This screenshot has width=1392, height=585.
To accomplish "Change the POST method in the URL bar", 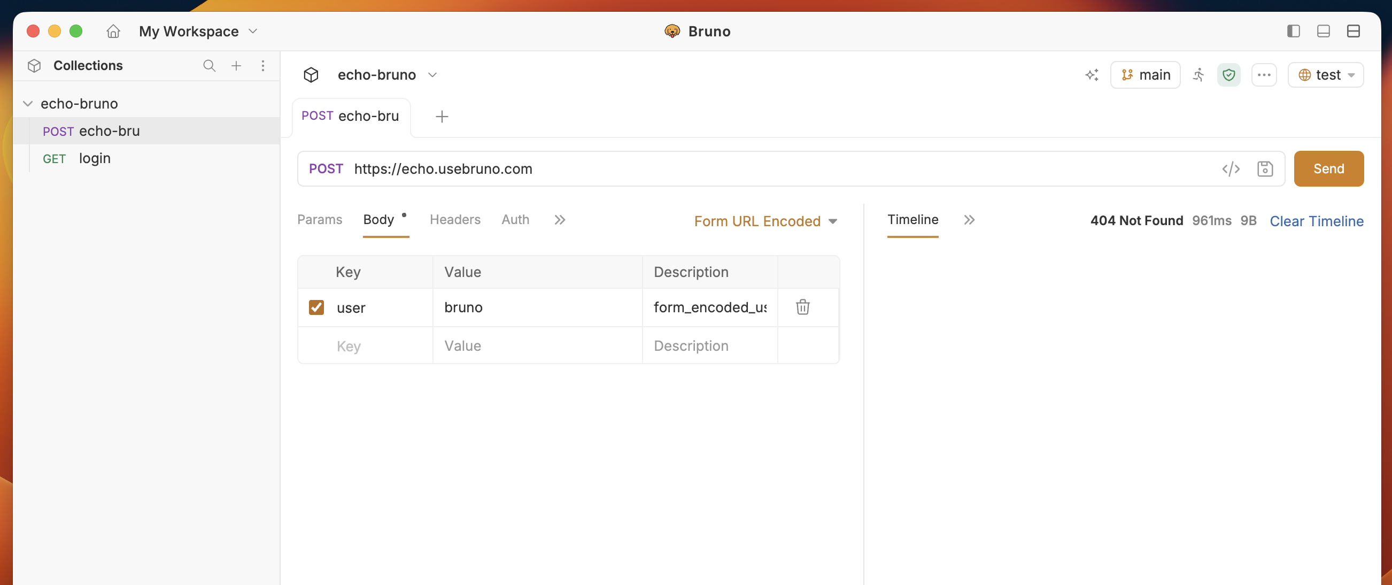I will (326, 168).
